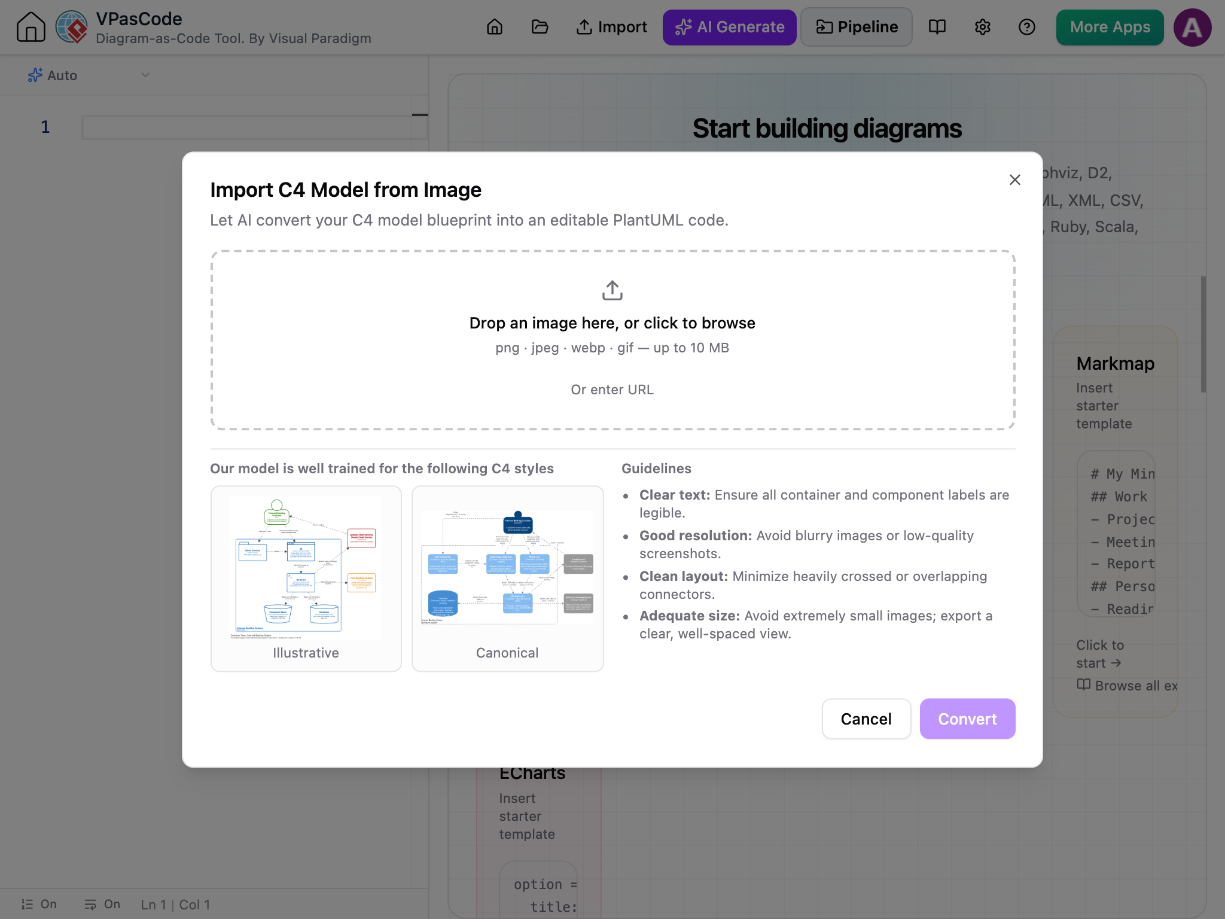Click Cancel button

point(866,719)
